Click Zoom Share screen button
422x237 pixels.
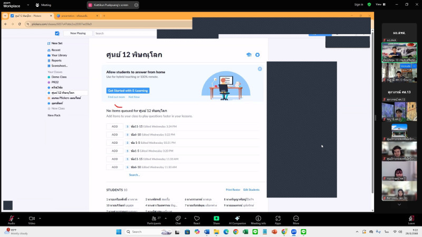[x=216, y=220]
